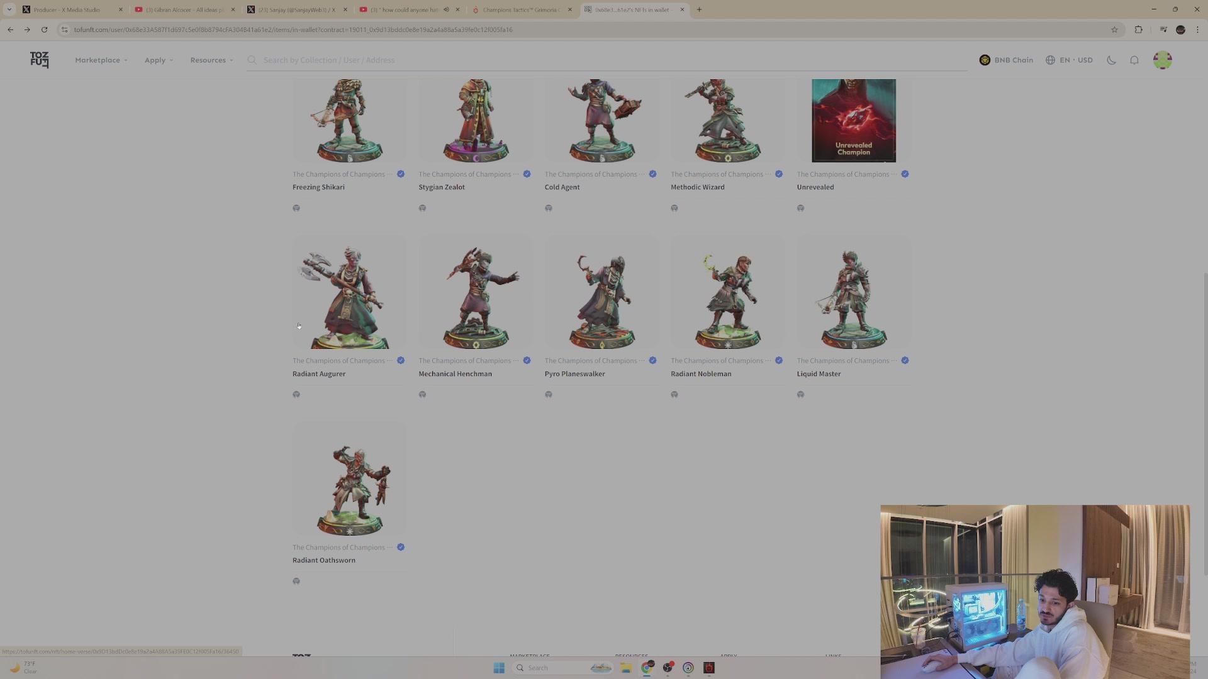Open notifications via the bell icon
The image size is (1208, 679).
point(1134,60)
